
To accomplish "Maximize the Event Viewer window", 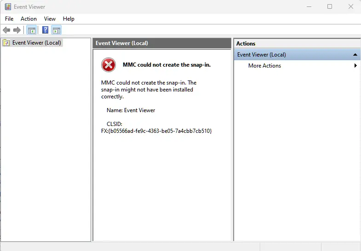I will click(330, 7).
